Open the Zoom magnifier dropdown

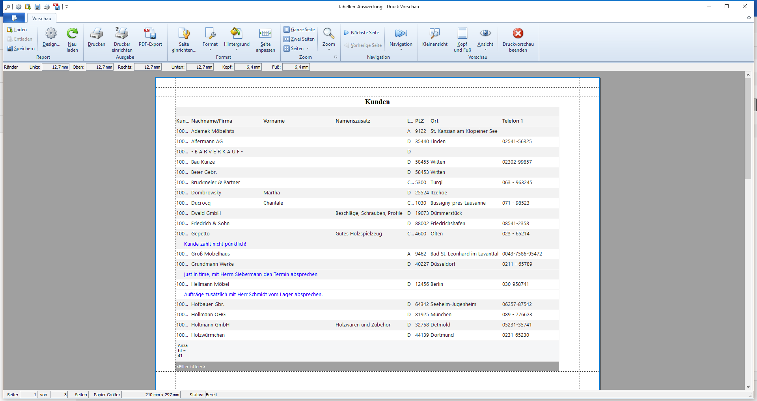coord(329,39)
